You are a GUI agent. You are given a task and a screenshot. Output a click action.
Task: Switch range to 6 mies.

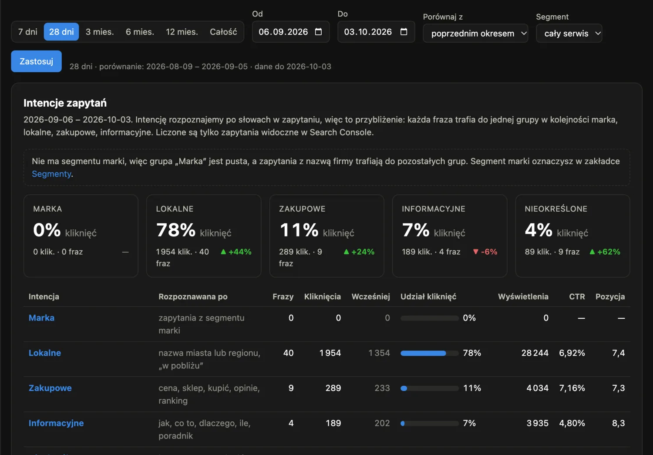click(140, 32)
